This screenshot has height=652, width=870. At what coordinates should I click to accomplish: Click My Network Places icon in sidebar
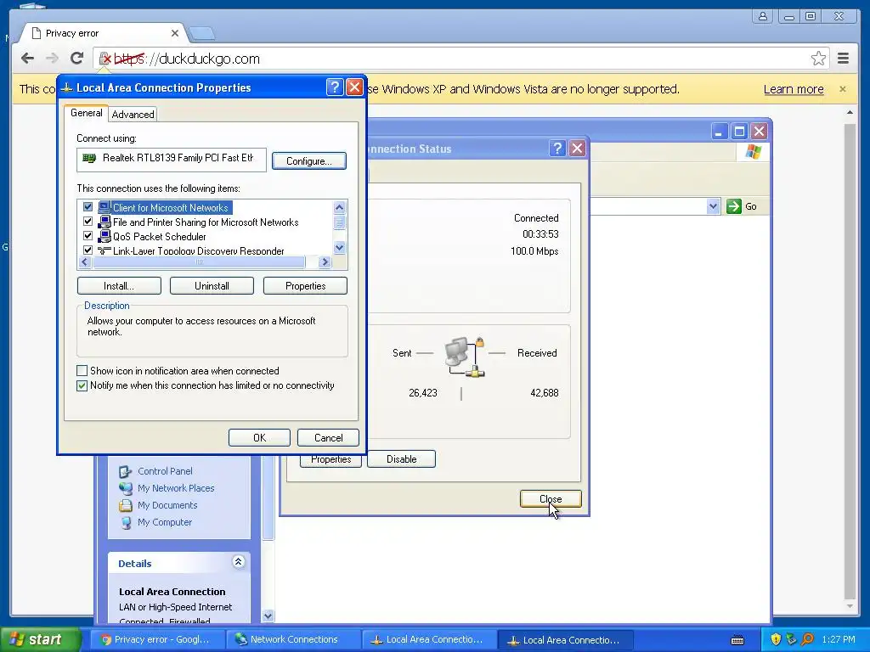click(126, 488)
